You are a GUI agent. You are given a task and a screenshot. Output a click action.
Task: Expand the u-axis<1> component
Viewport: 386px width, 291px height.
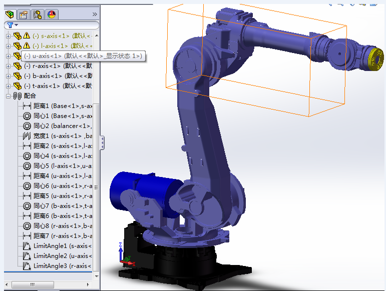(8, 56)
